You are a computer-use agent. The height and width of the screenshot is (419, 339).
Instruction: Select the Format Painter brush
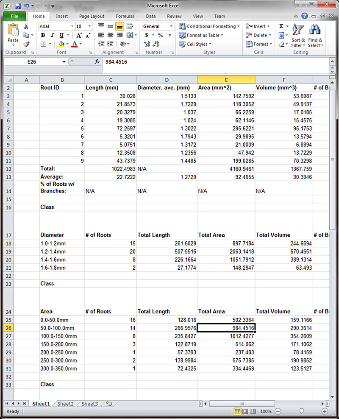(x=26, y=44)
